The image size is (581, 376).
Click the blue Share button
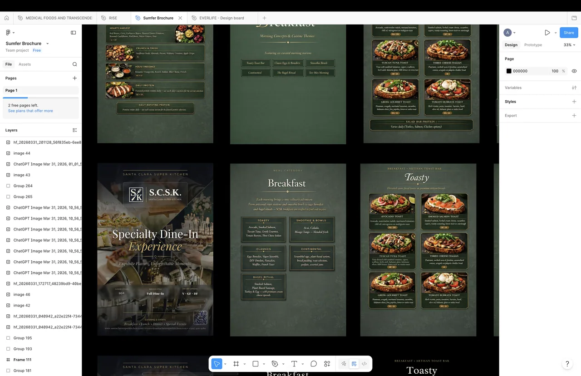[x=569, y=33]
